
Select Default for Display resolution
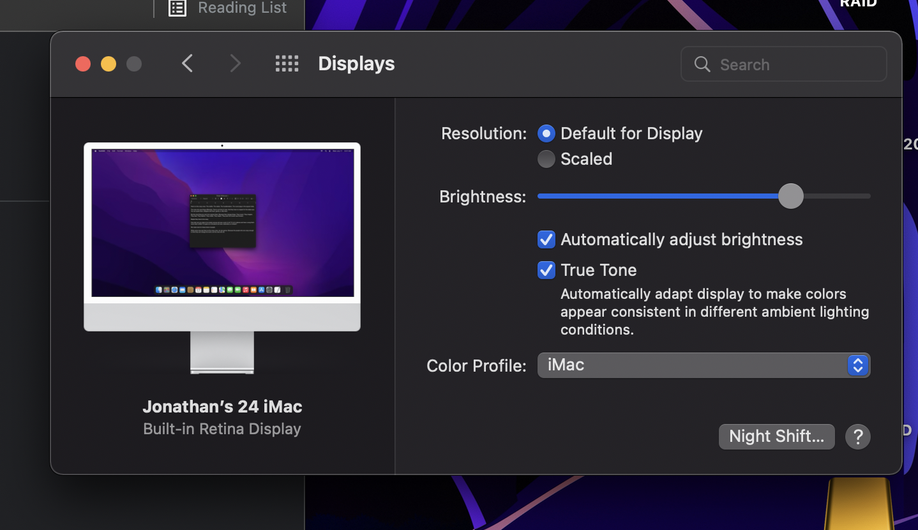[546, 133]
